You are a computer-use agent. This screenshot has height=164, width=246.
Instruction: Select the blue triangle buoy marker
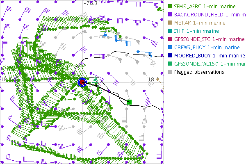point(105,36)
